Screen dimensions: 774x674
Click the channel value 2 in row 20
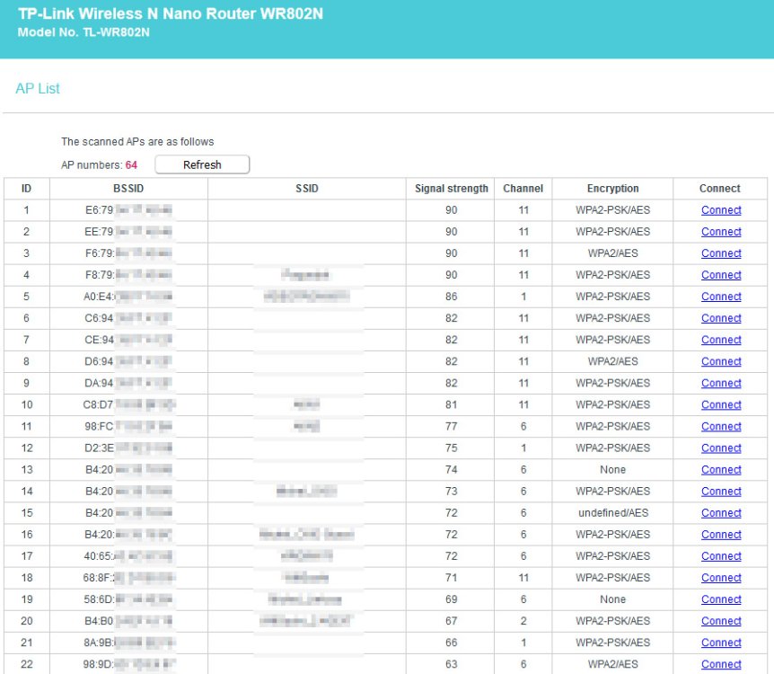[x=523, y=621]
